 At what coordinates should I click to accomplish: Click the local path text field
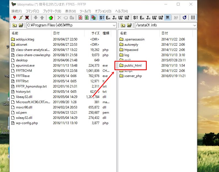pyautogui.click(x=70, y=25)
